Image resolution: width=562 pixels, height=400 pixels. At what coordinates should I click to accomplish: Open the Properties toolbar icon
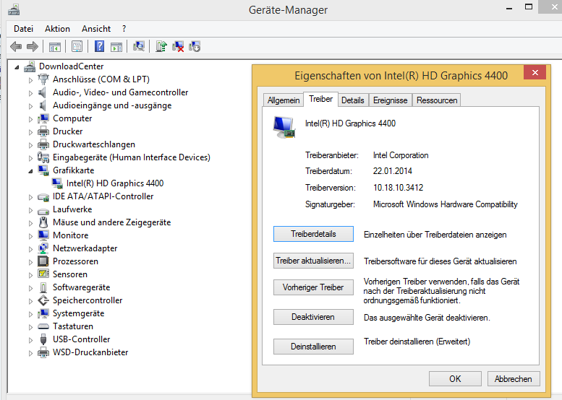[77, 46]
